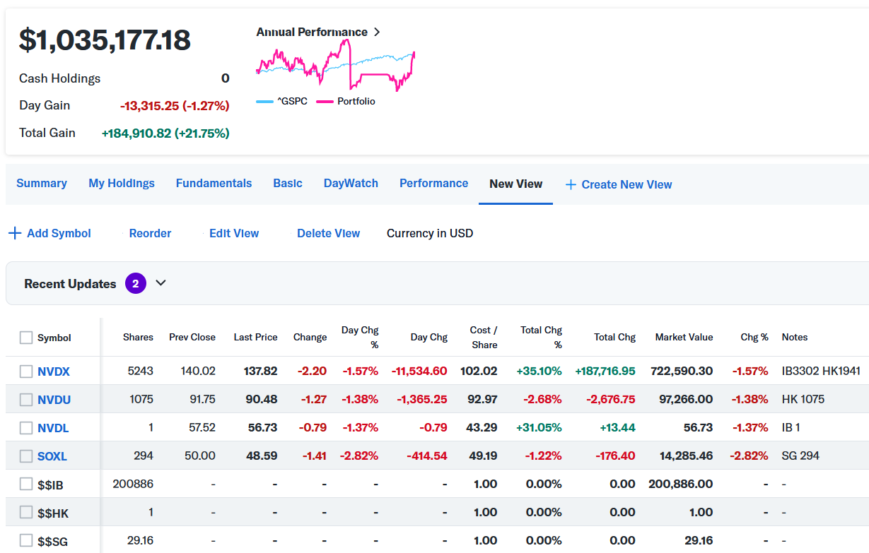This screenshot has height=553, width=869.
Task: Tick the select-all checkbox in Symbol header
Action: [26, 338]
